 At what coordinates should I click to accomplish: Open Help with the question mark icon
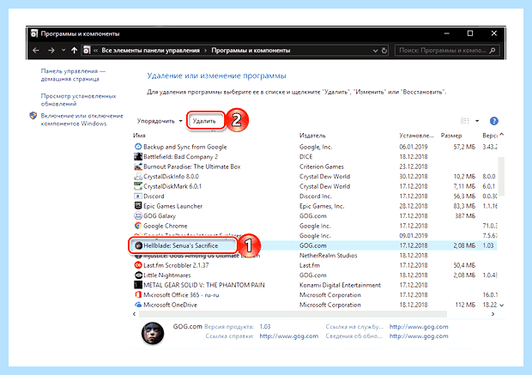tap(494, 121)
